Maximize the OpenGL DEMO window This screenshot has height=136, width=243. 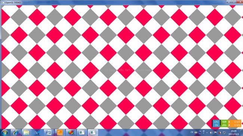234,2
